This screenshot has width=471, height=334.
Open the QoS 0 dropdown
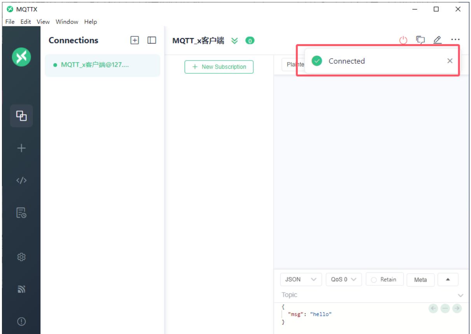[x=344, y=279]
